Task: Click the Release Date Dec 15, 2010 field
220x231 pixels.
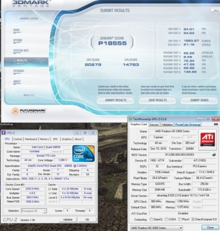Action: click(158, 149)
